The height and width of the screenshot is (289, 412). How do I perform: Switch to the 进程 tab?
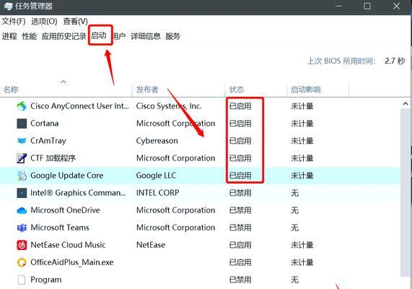click(x=9, y=36)
